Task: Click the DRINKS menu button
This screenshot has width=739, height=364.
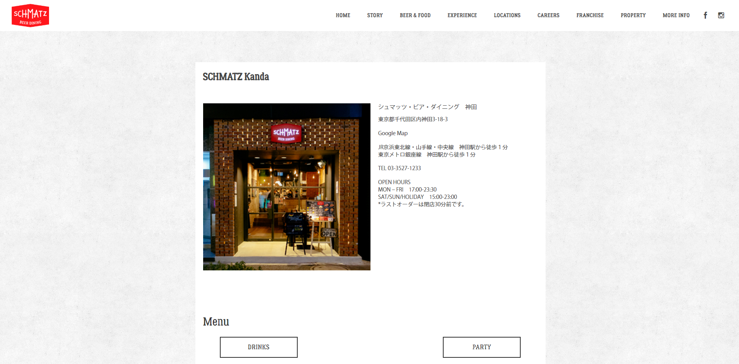Action: coord(259,347)
